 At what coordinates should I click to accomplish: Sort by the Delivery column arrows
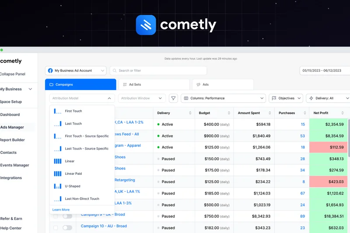tap(190, 113)
